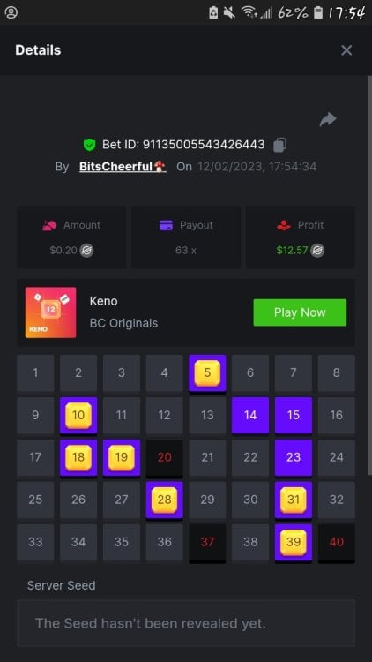Select Keno tile number 5 with gem
Screen dimensions: 372x662
pyautogui.click(x=207, y=373)
